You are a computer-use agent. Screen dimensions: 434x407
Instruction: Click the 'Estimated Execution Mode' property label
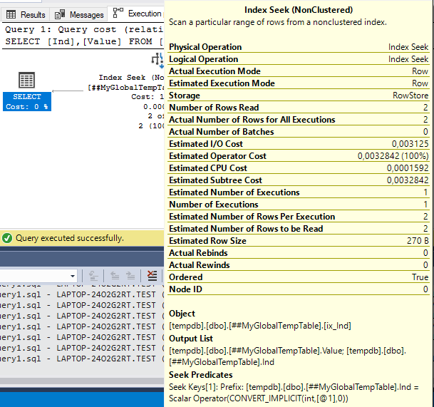click(222, 83)
